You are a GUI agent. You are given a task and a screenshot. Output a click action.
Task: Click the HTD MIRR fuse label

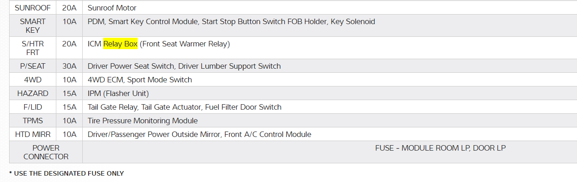33,134
